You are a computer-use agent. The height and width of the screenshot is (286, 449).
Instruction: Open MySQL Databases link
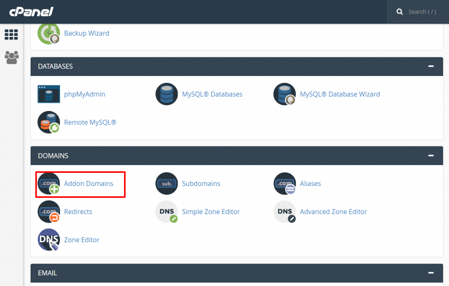point(212,94)
